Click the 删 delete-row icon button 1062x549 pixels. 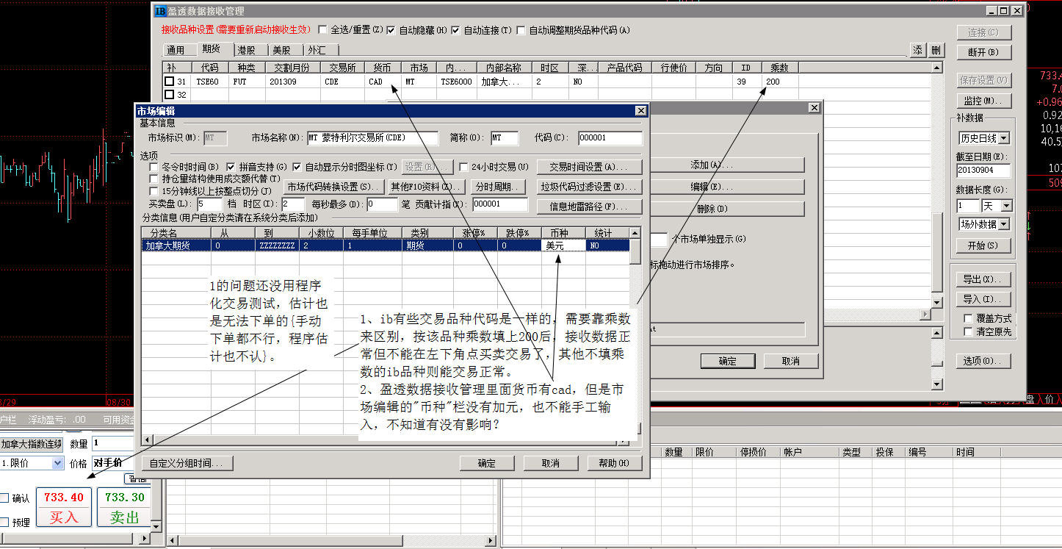pyautogui.click(x=936, y=50)
